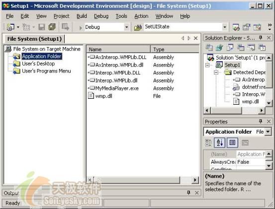Click the New Project toolbar icon
The width and height of the screenshot is (275, 209).
(x=10, y=27)
